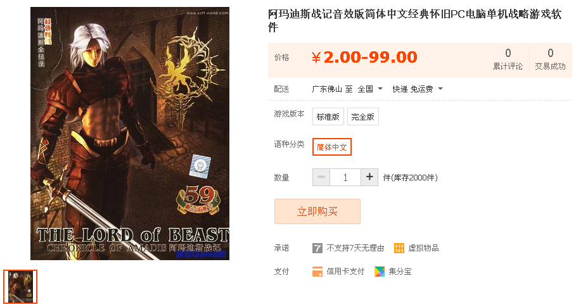Viewport: 576px width, 307px height.
Task: Open the 交易成功 transaction count
Action: pyautogui.click(x=550, y=59)
